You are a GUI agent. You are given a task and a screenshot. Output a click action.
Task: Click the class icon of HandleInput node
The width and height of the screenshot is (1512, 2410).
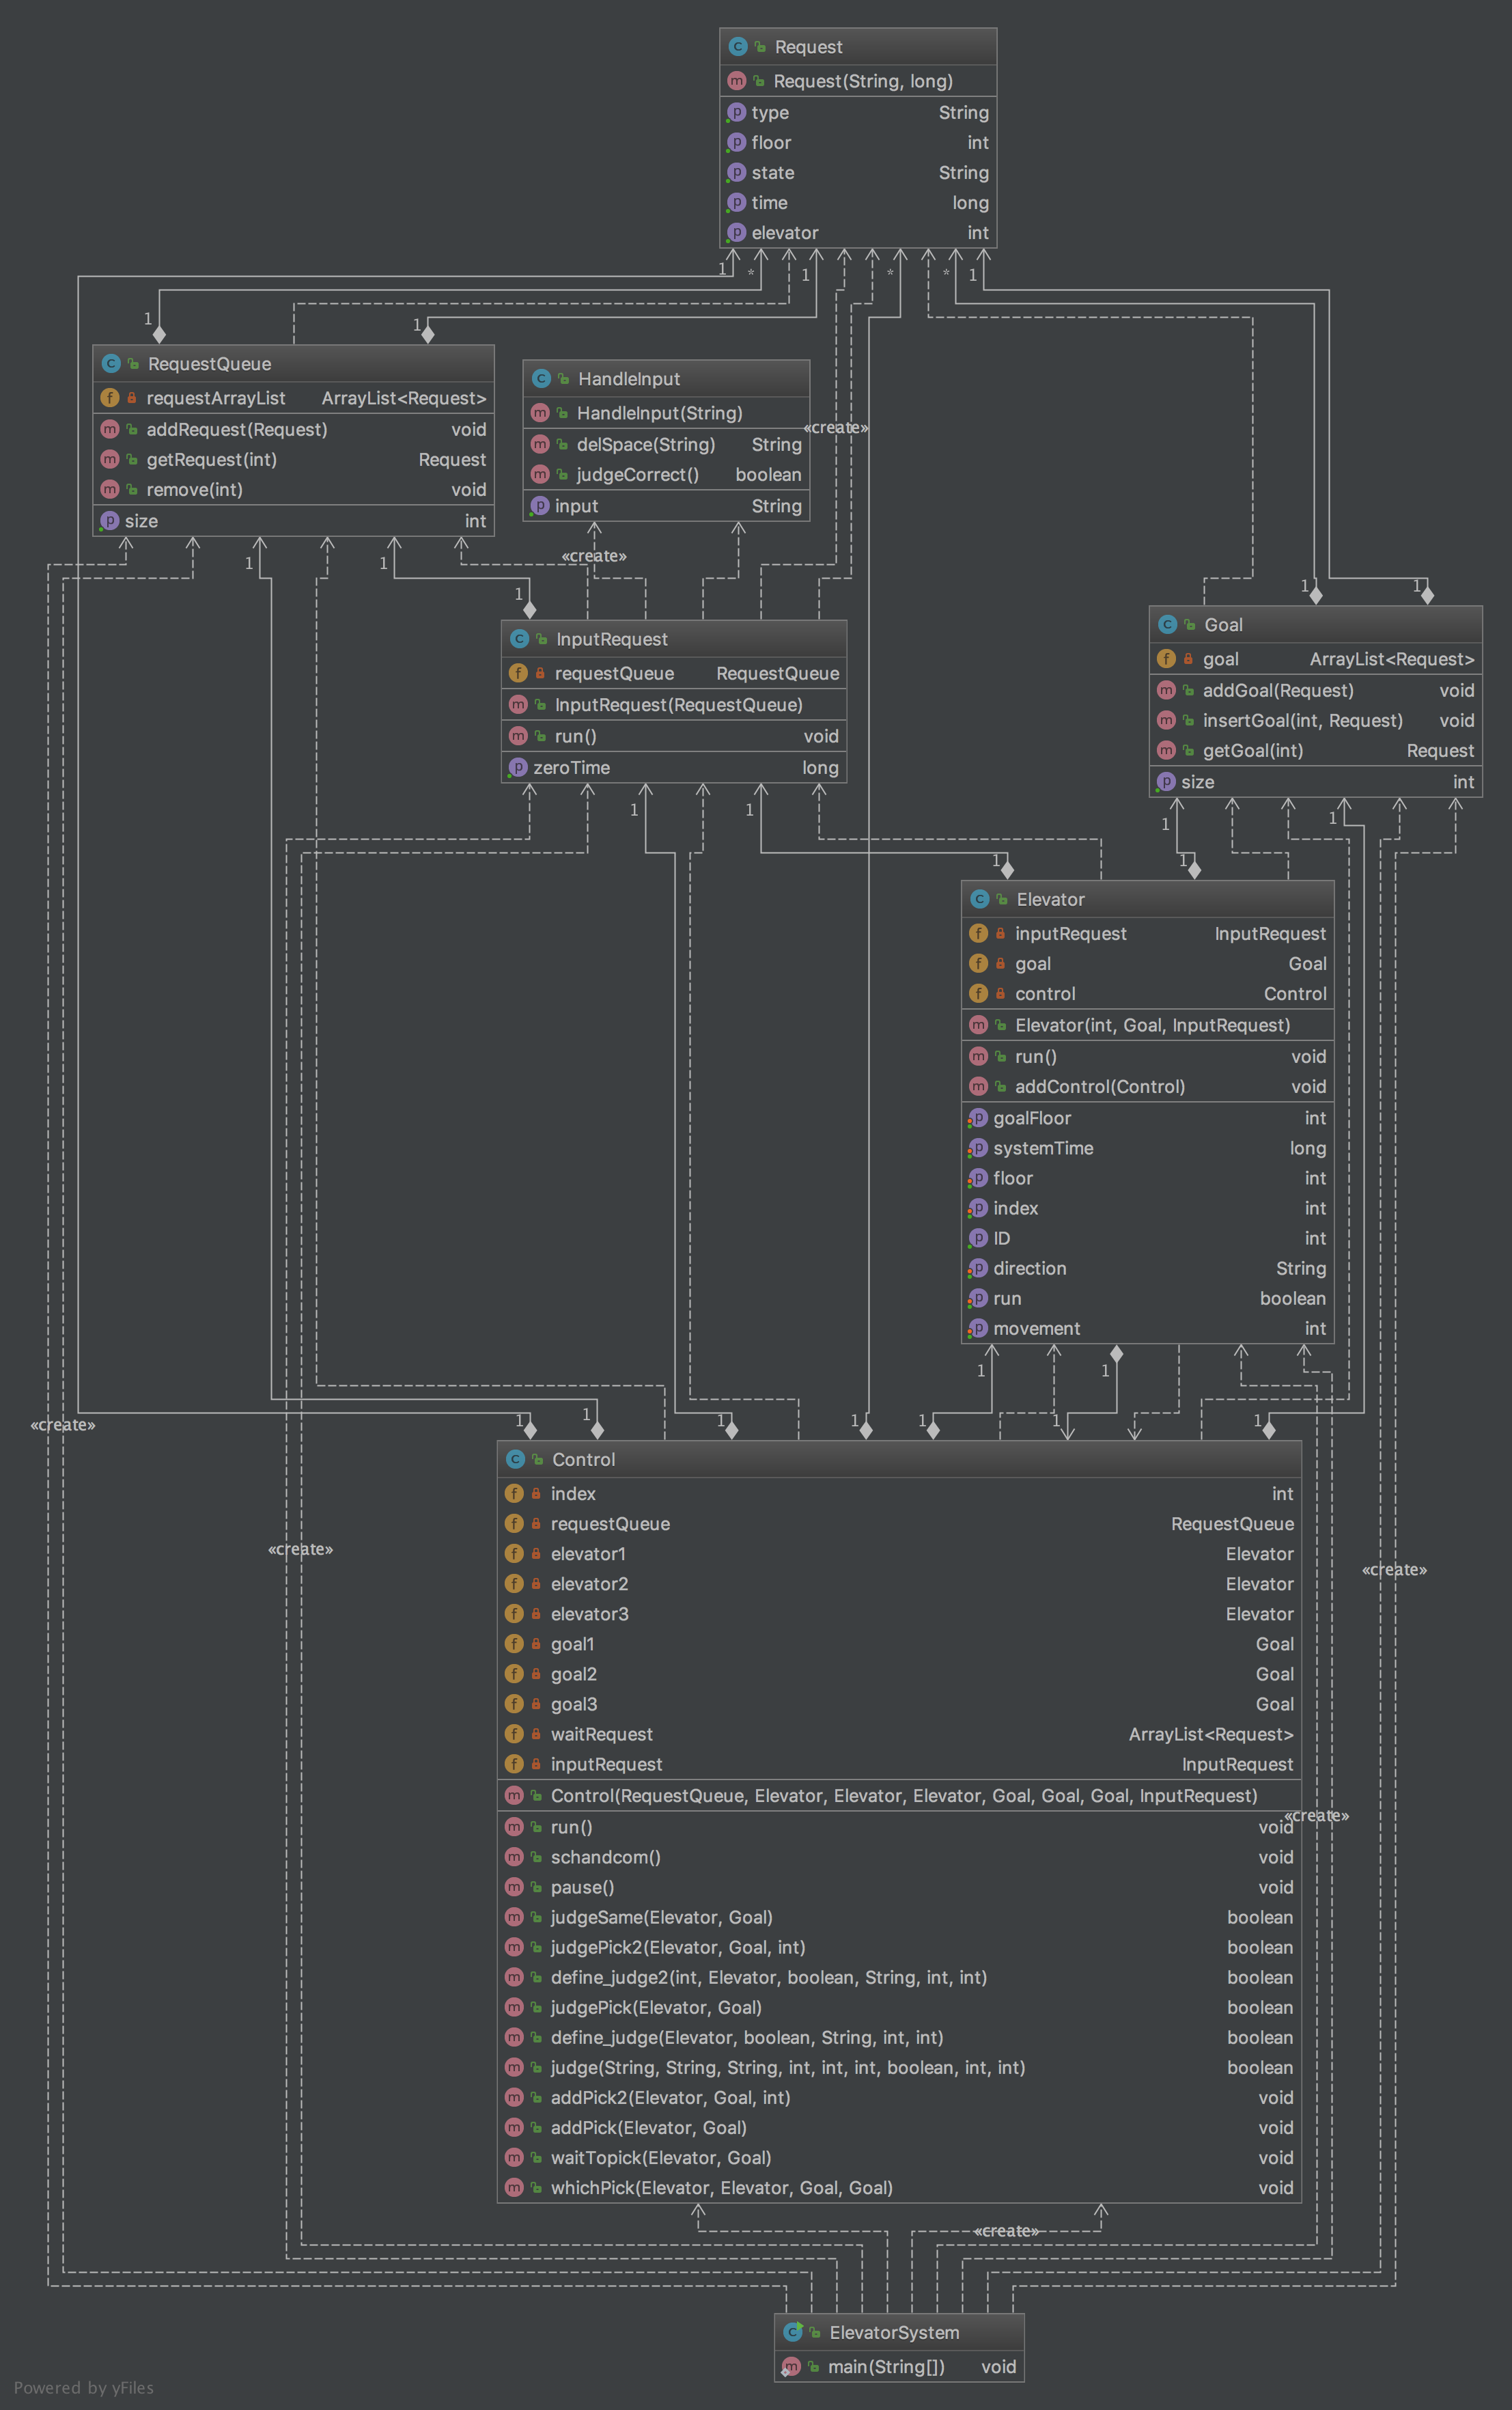pyautogui.click(x=541, y=379)
